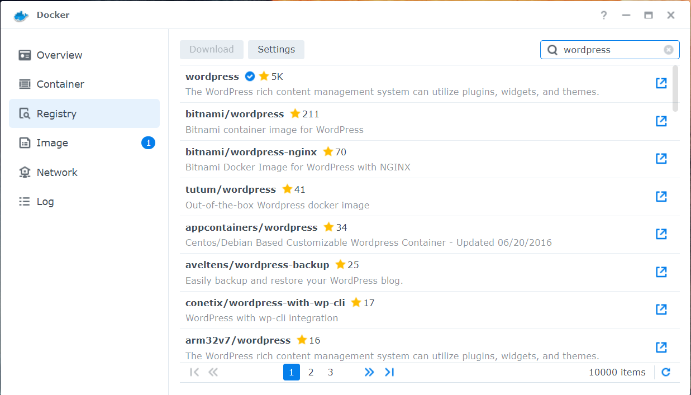Click the Container sidebar icon

point(25,84)
